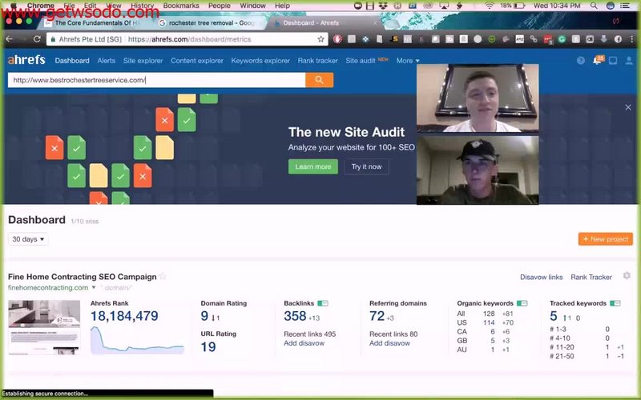641x400 pixels.
Task: Open Alerts in Ahrefs navigation
Action: 107,61
